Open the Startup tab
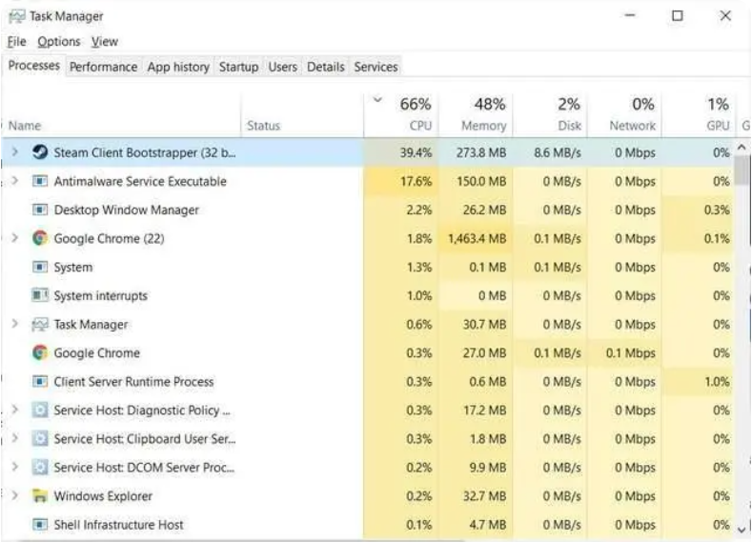This screenshot has height=542, width=752. point(238,67)
